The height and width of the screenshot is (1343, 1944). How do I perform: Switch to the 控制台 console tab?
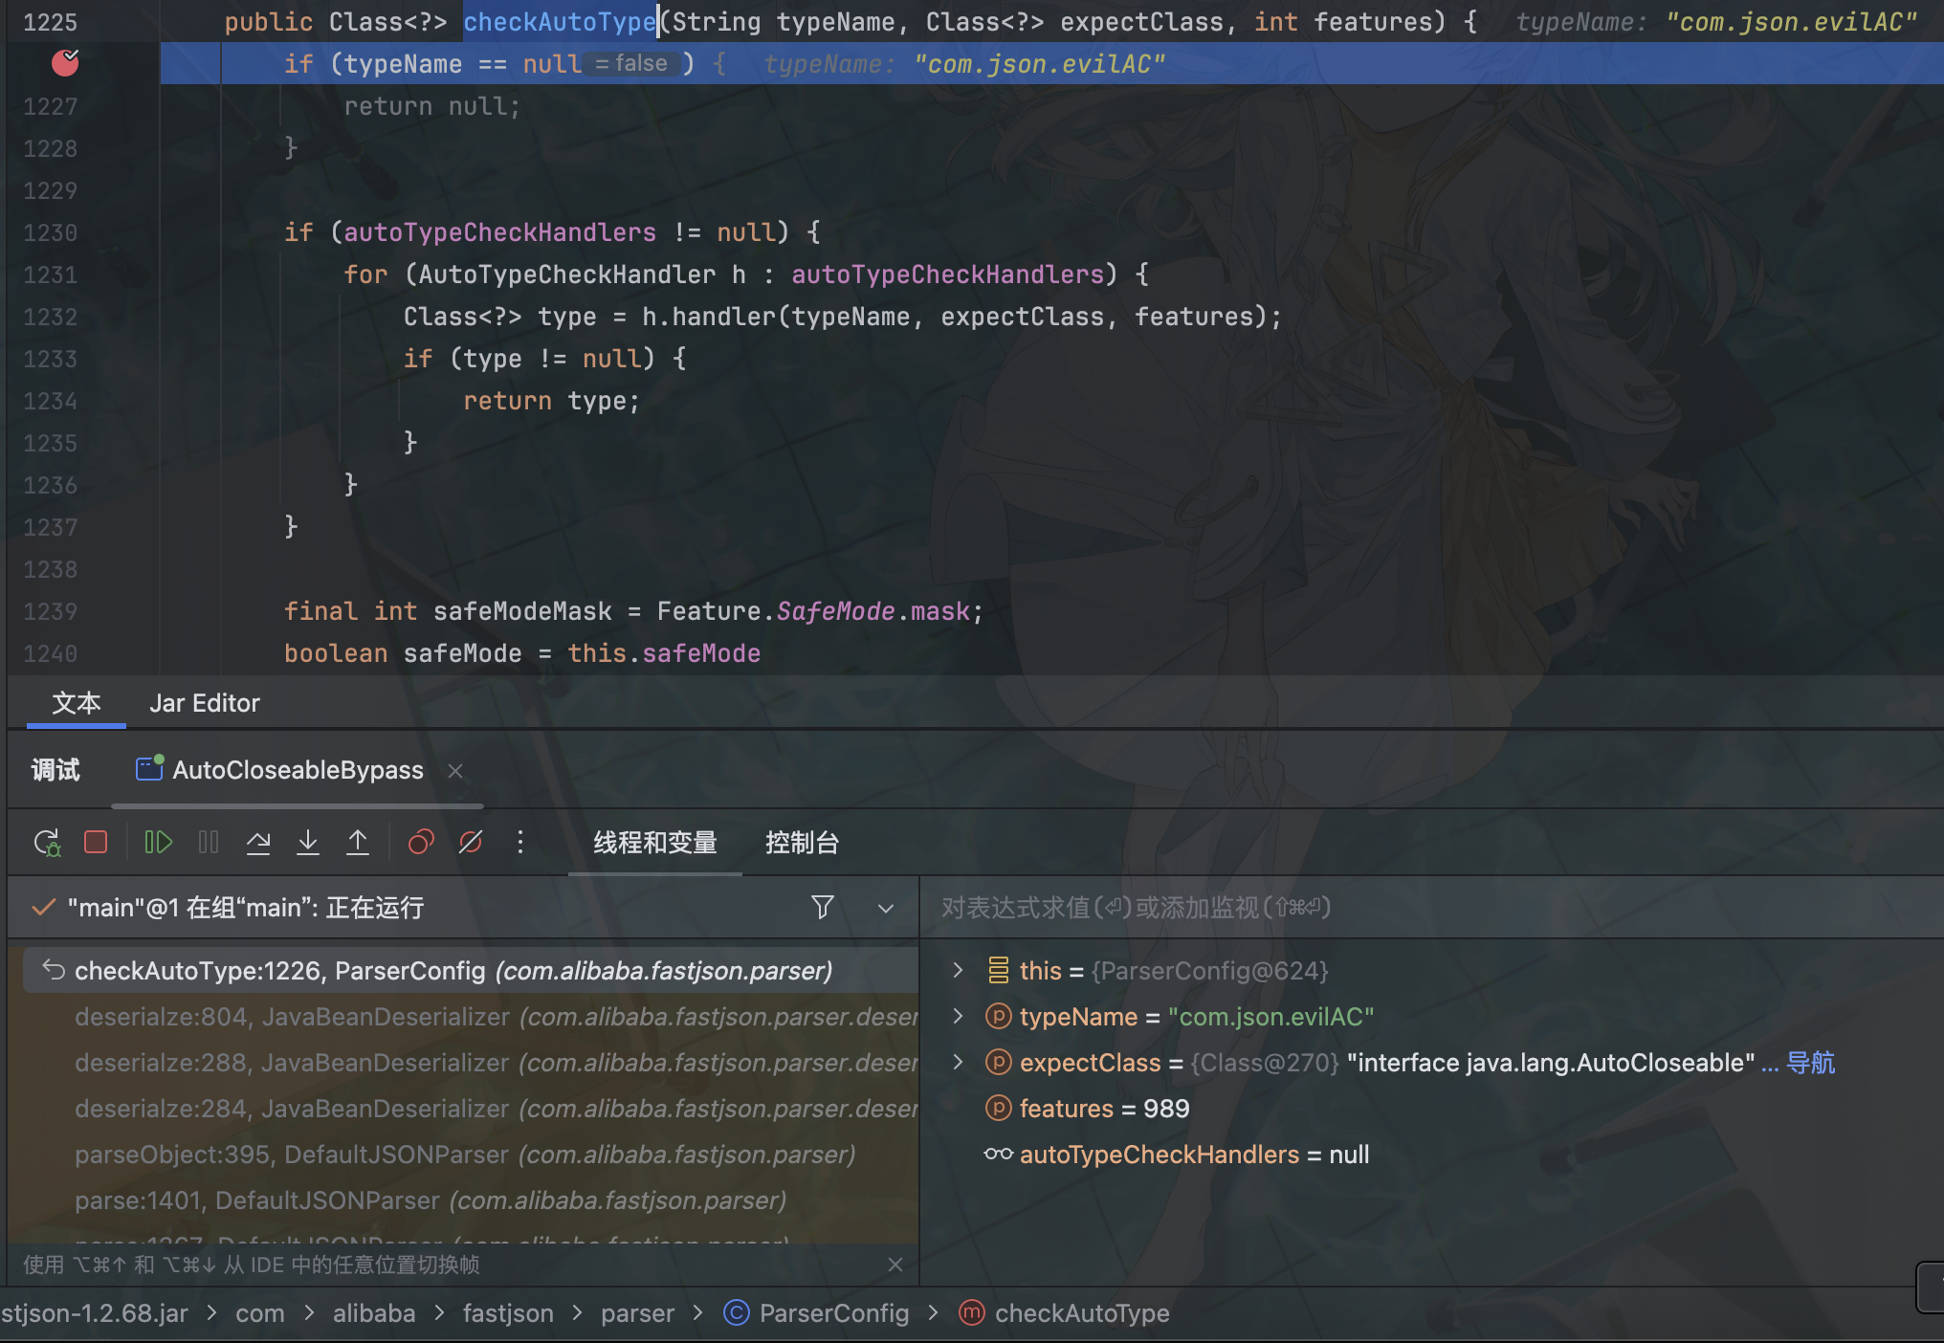click(802, 843)
